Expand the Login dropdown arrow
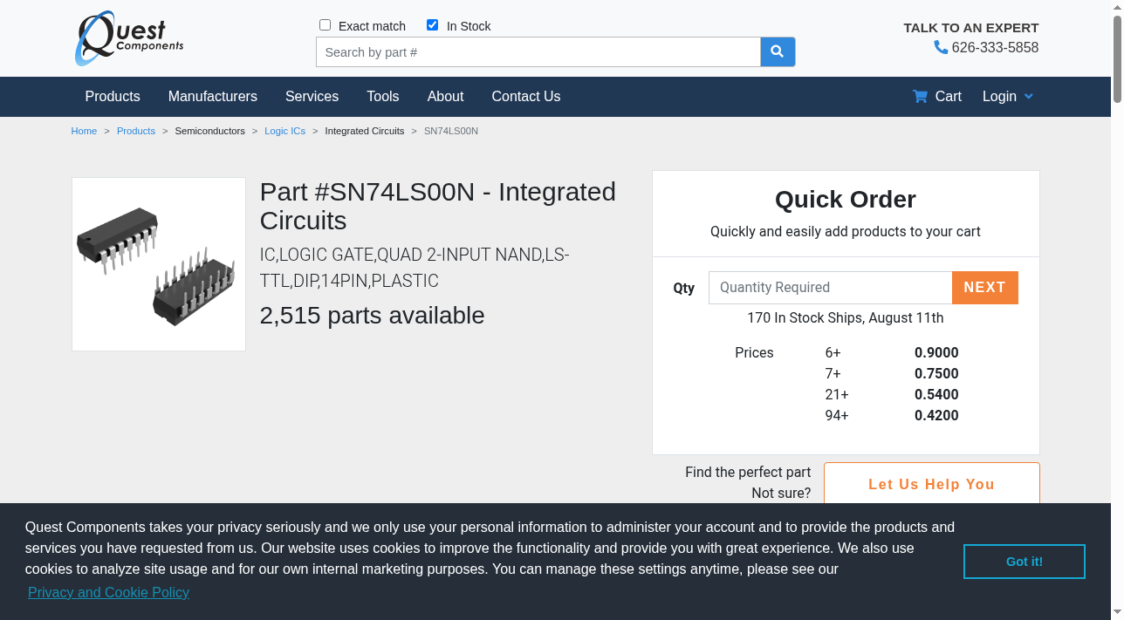 click(1029, 97)
